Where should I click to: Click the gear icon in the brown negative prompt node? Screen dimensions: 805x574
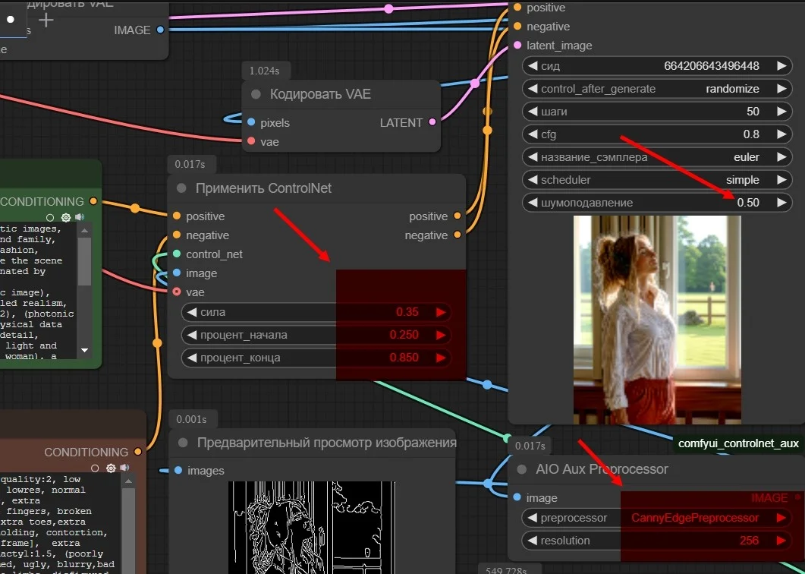[110, 468]
